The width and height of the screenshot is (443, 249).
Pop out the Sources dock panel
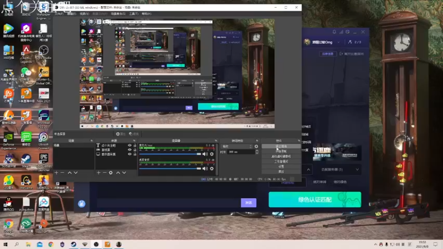134,141
